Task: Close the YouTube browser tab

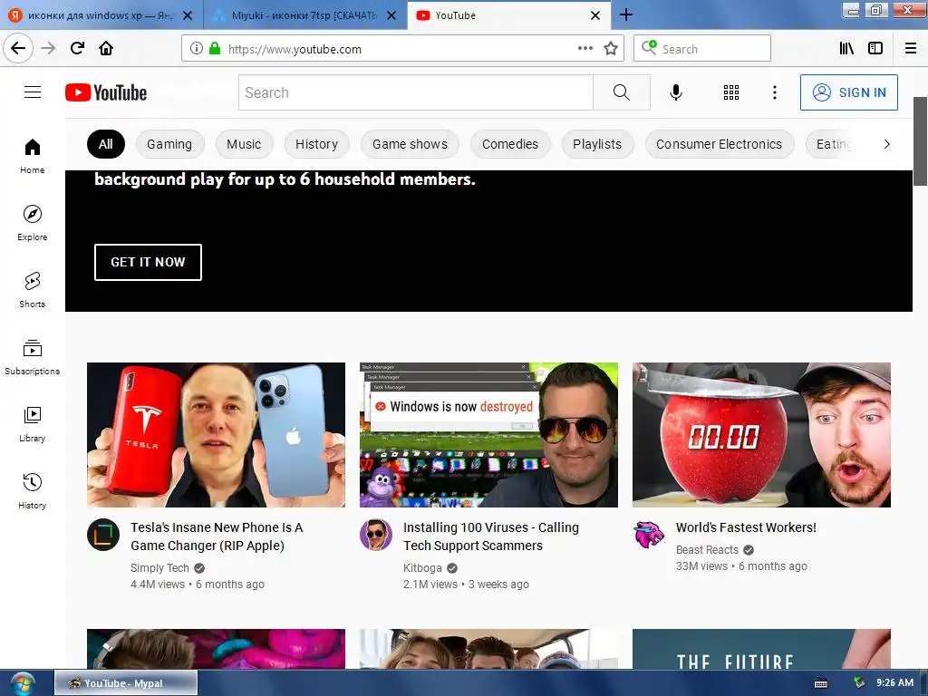Action: pyautogui.click(x=595, y=15)
